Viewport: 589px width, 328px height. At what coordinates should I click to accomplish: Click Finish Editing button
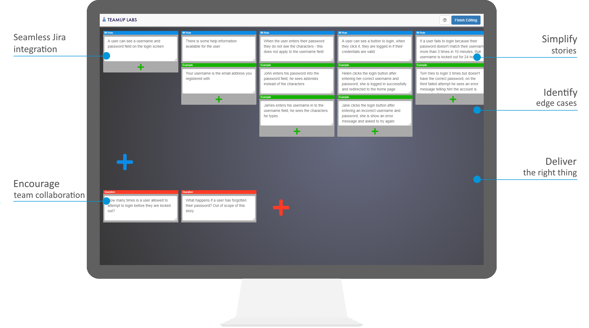coord(466,20)
